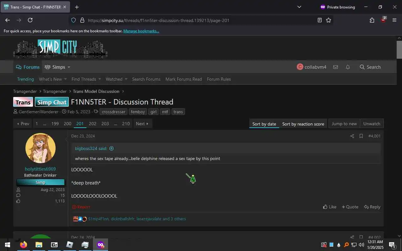The height and width of the screenshot is (251, 402).
Task: Click the Trans prefix label
Action: 23,102
